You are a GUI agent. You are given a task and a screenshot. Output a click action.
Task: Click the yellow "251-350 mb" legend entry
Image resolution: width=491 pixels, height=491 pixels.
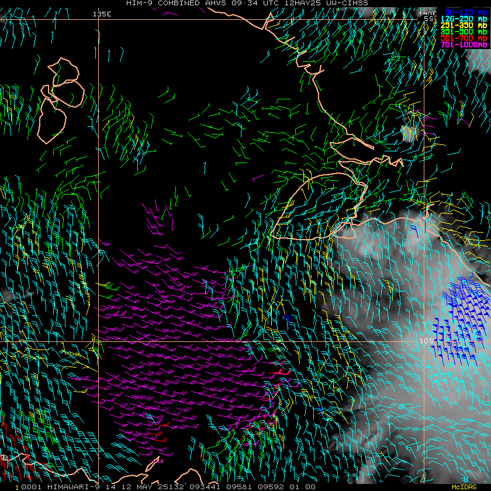coord(464,25)
